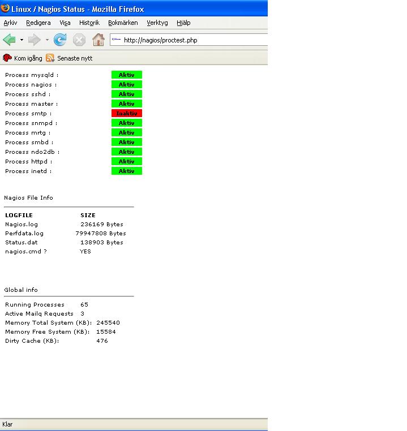407x431 pixels.
Task: Click the 'Process mrtg :' label
Action: pos(28,133)
